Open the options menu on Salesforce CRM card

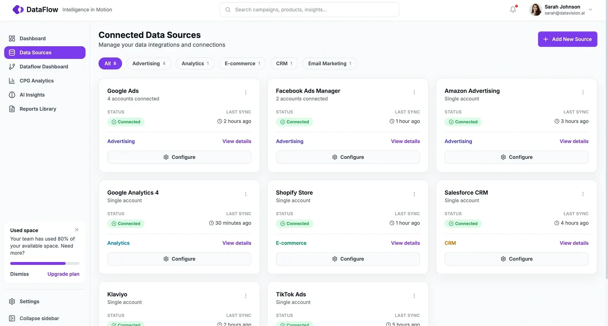[x=583, y=194]
